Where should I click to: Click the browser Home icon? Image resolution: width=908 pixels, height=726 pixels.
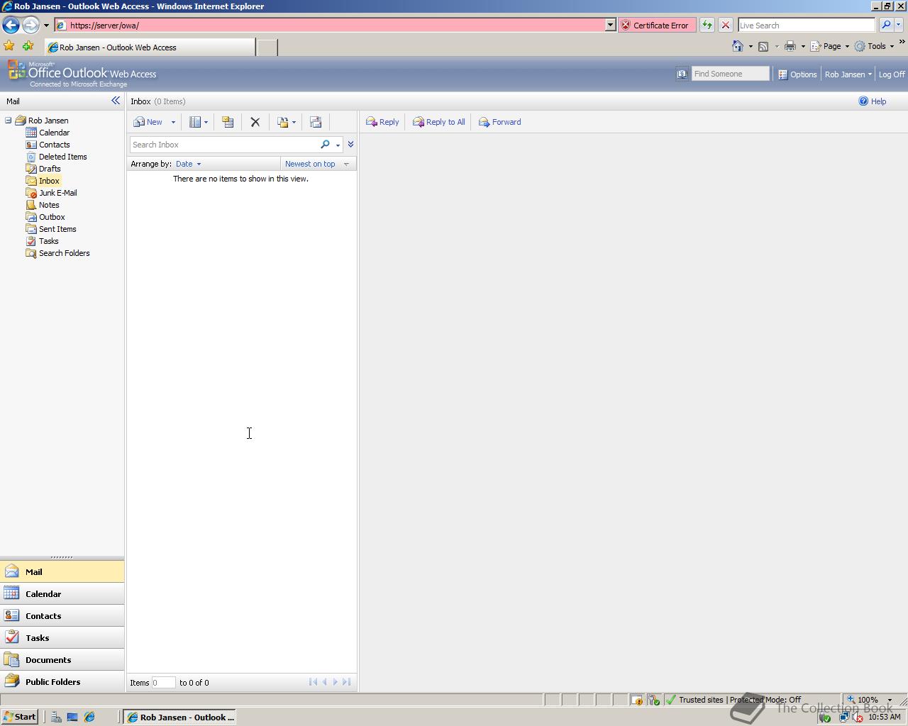pos(738,46)
